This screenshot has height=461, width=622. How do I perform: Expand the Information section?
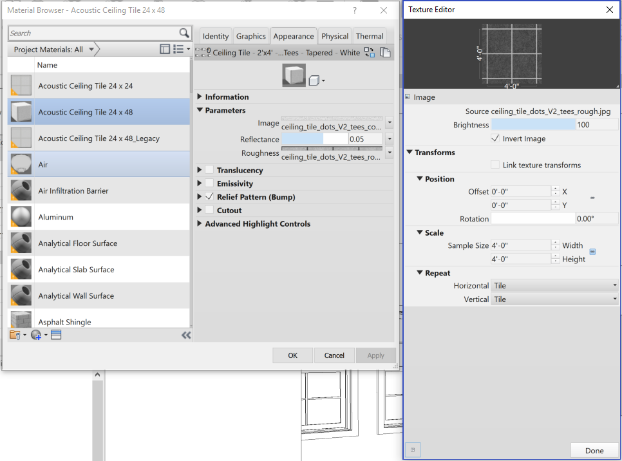click(x=200, y=97)
